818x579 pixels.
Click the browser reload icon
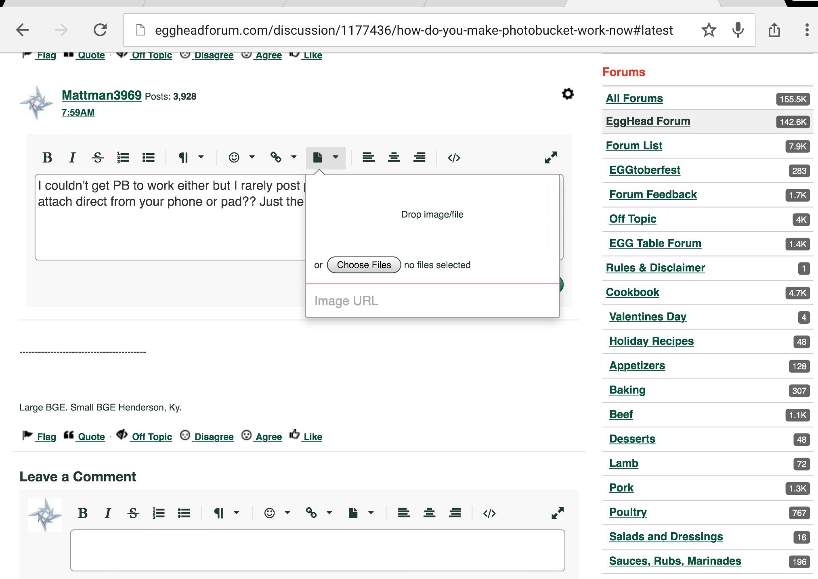point(100,30)
